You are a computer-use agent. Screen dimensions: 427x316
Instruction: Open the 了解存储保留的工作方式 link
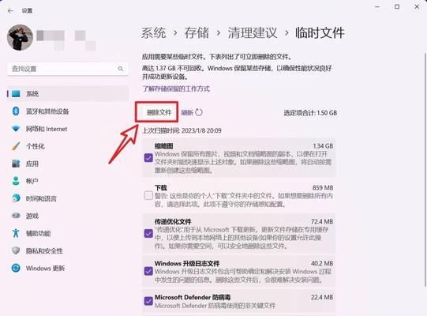click(x=176, y=88)
